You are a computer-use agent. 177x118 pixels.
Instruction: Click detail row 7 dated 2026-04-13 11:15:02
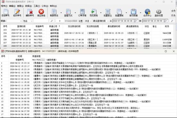(88, 82)
